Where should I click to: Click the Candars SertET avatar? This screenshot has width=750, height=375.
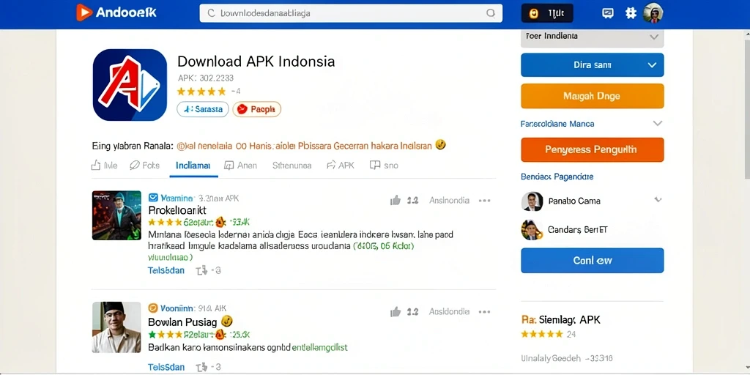click(x=532, y=229)
